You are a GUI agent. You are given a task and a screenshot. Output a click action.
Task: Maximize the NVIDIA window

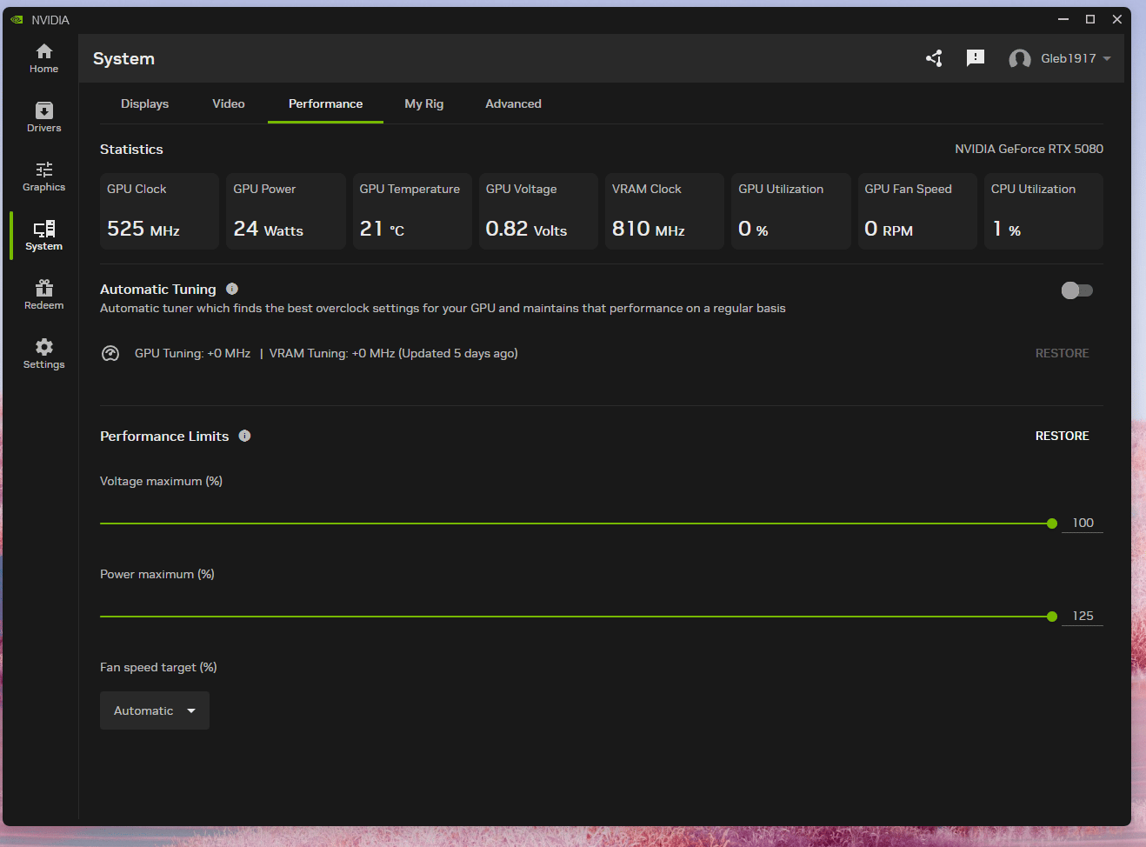pyautogui.click(x=1089, y=19)
